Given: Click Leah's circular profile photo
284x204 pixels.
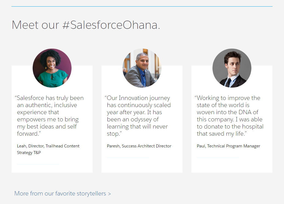Looking at the screenshot, I should (52, 68).
